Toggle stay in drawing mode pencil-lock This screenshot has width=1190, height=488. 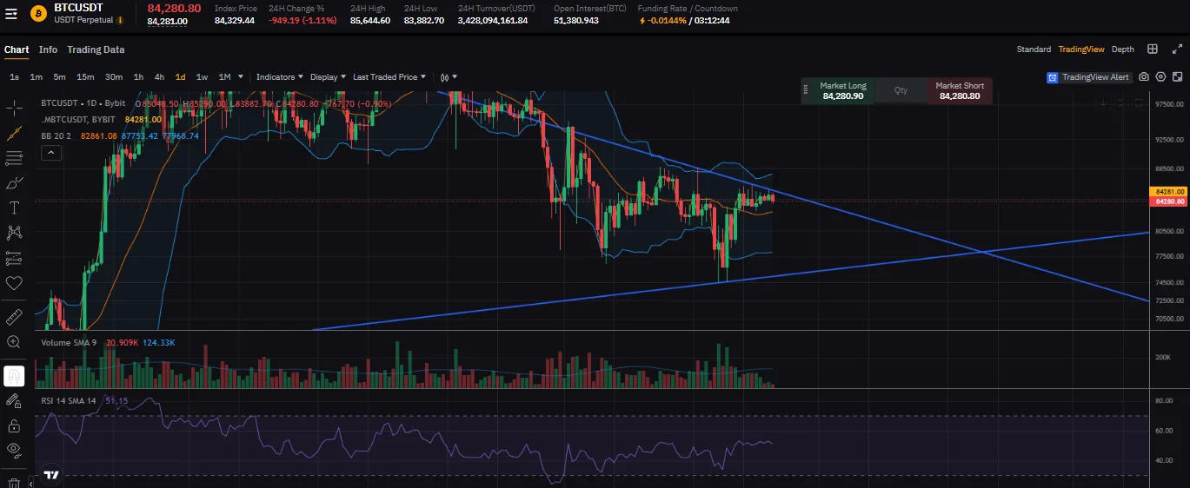click(14, 401)
